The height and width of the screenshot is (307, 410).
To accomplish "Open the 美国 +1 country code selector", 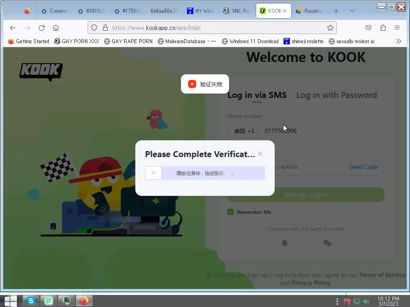I will [x=244, y=131].
